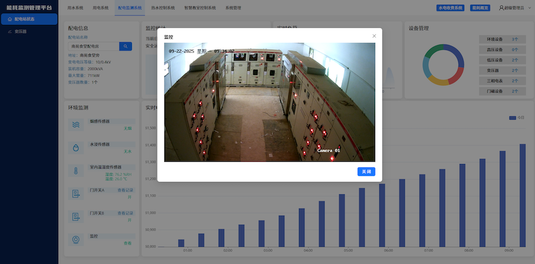The image size is (535, 264).
Task: Switch to the 热水控制系统 tab
Action: point(163,8)
